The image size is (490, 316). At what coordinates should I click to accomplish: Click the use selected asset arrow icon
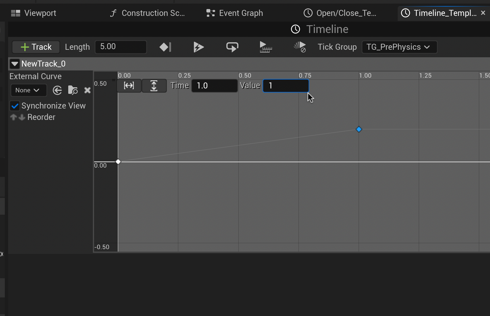(57, 90)
